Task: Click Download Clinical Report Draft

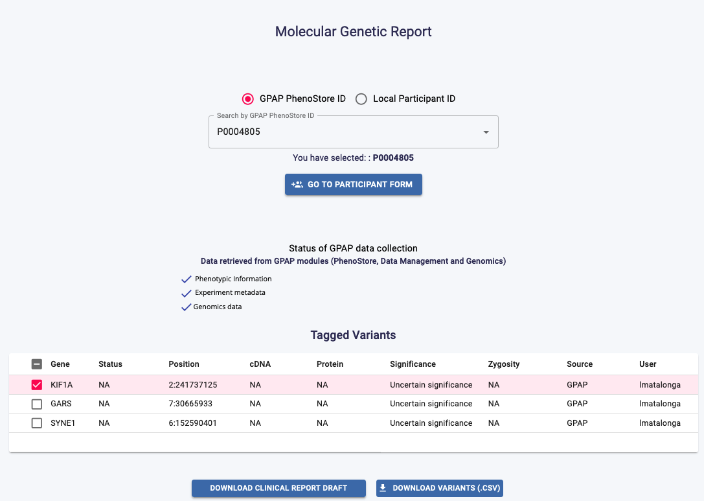Action: click(x=278, y=488)
